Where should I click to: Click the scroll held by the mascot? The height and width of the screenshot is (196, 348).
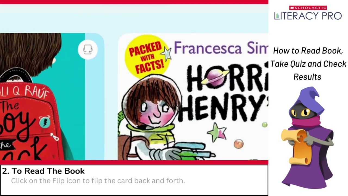point(294,146)
